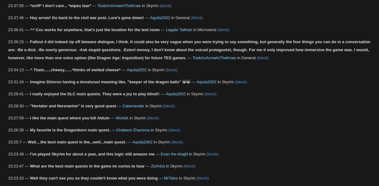Open ZeArtist's user profile
This screenshot has width=379, height=186.
[158, 166]
